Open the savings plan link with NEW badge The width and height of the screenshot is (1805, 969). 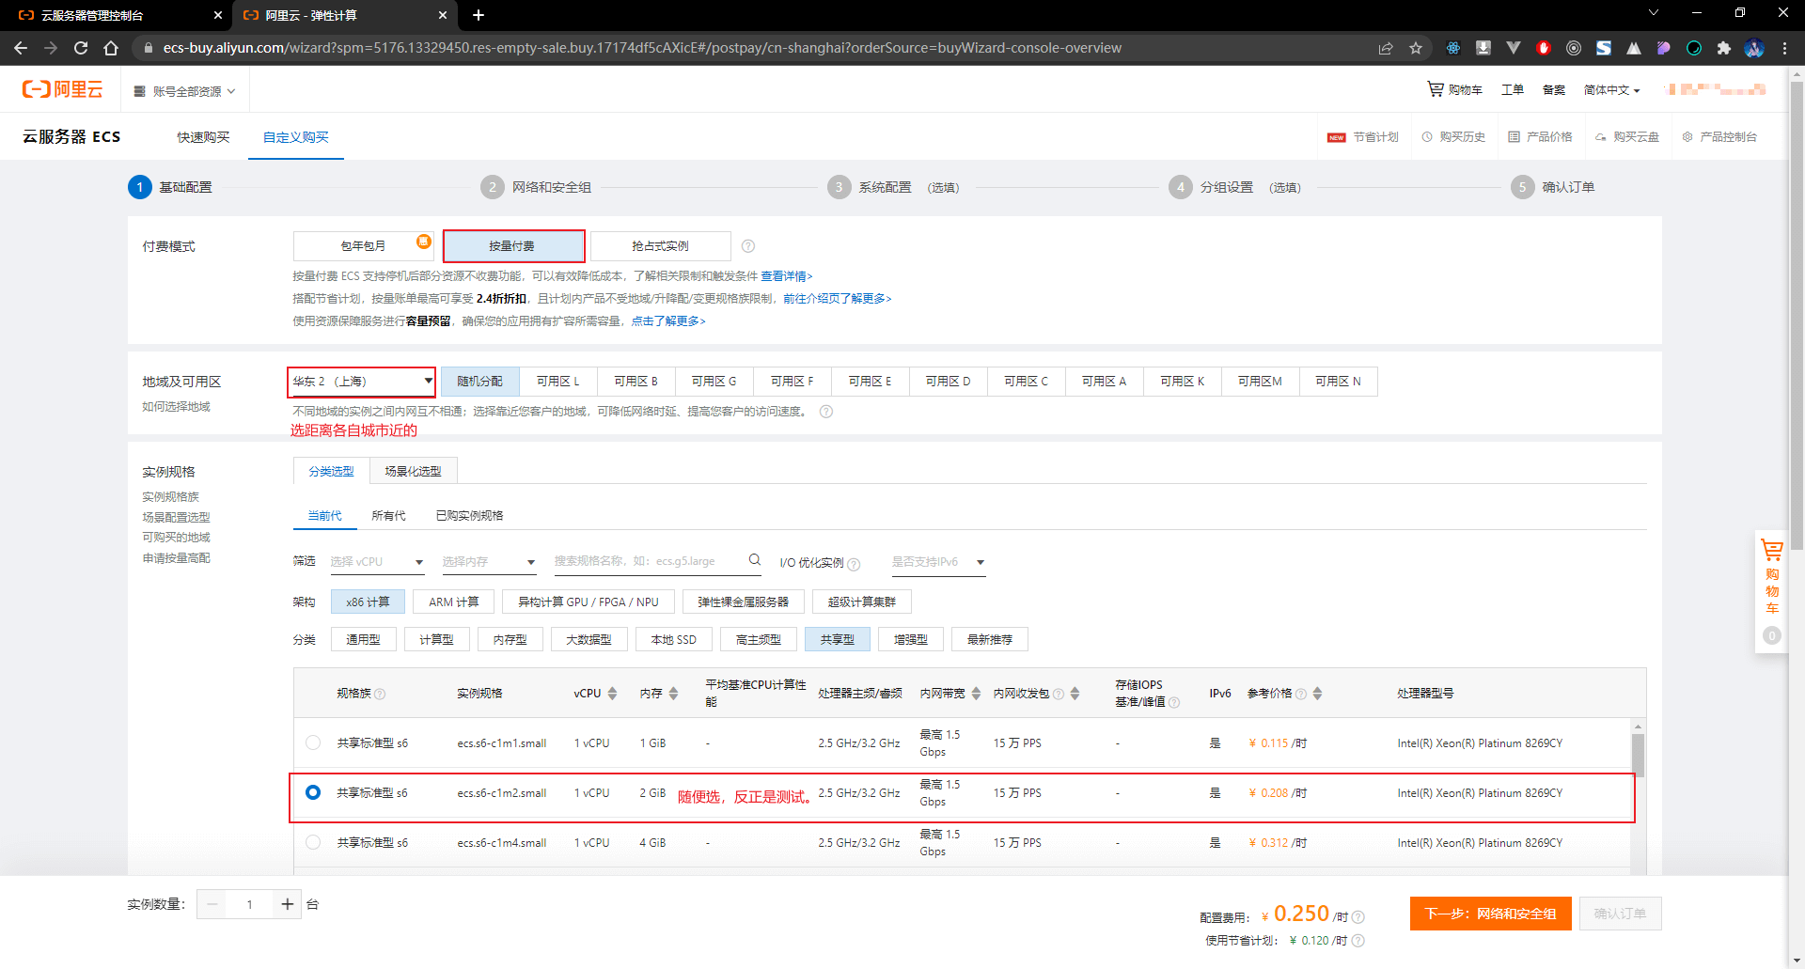coord(1363,137)
